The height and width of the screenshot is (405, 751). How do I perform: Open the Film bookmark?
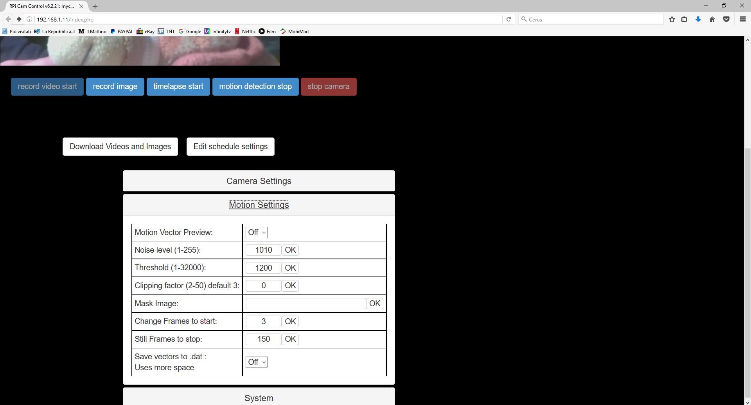pos(267,31)
